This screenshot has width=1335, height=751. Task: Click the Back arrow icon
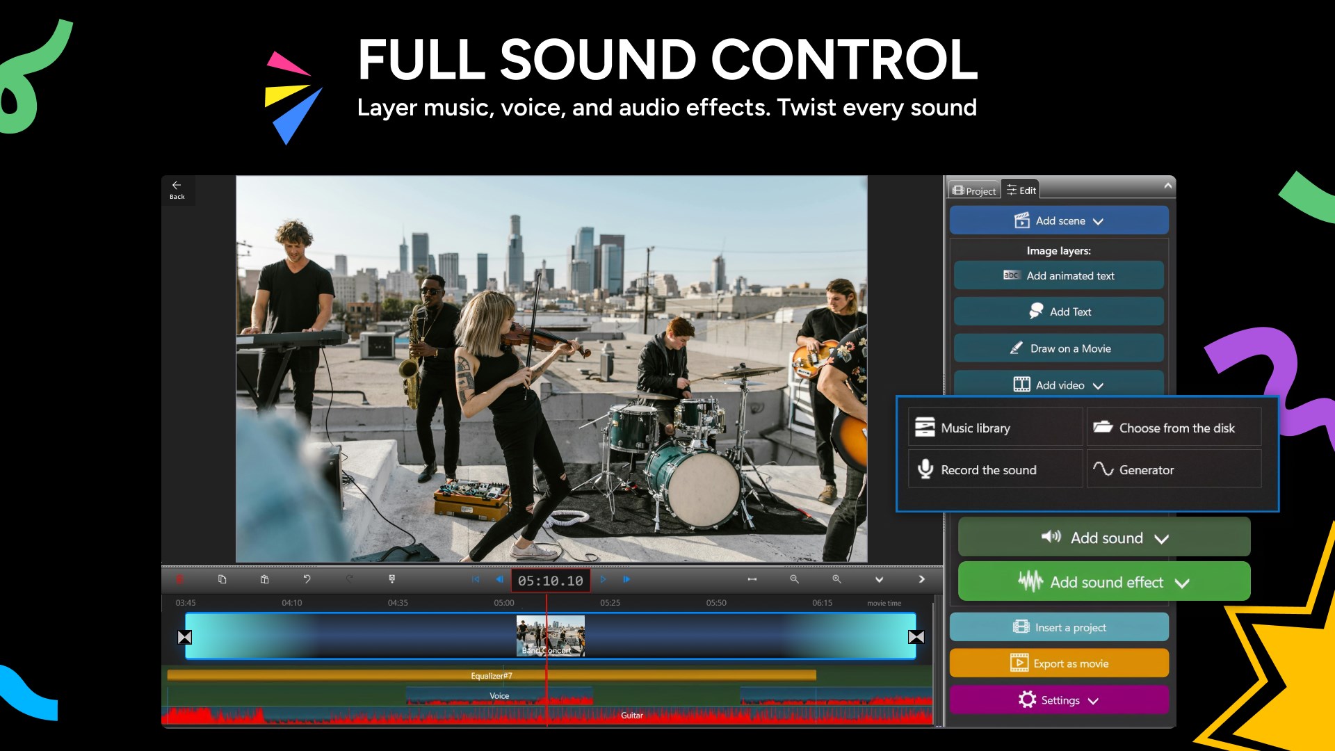pyautogui.click(x=177, y=186)
